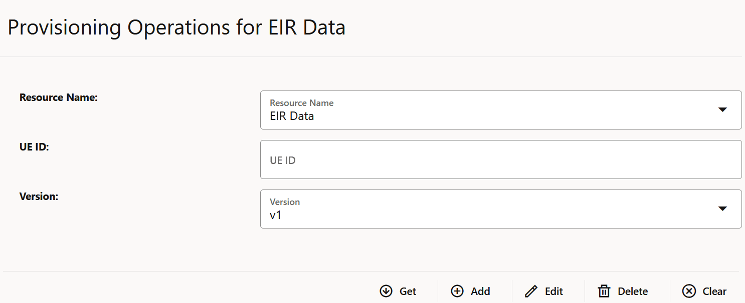Click the pencil icon for editing EIR data

(531, 291)
